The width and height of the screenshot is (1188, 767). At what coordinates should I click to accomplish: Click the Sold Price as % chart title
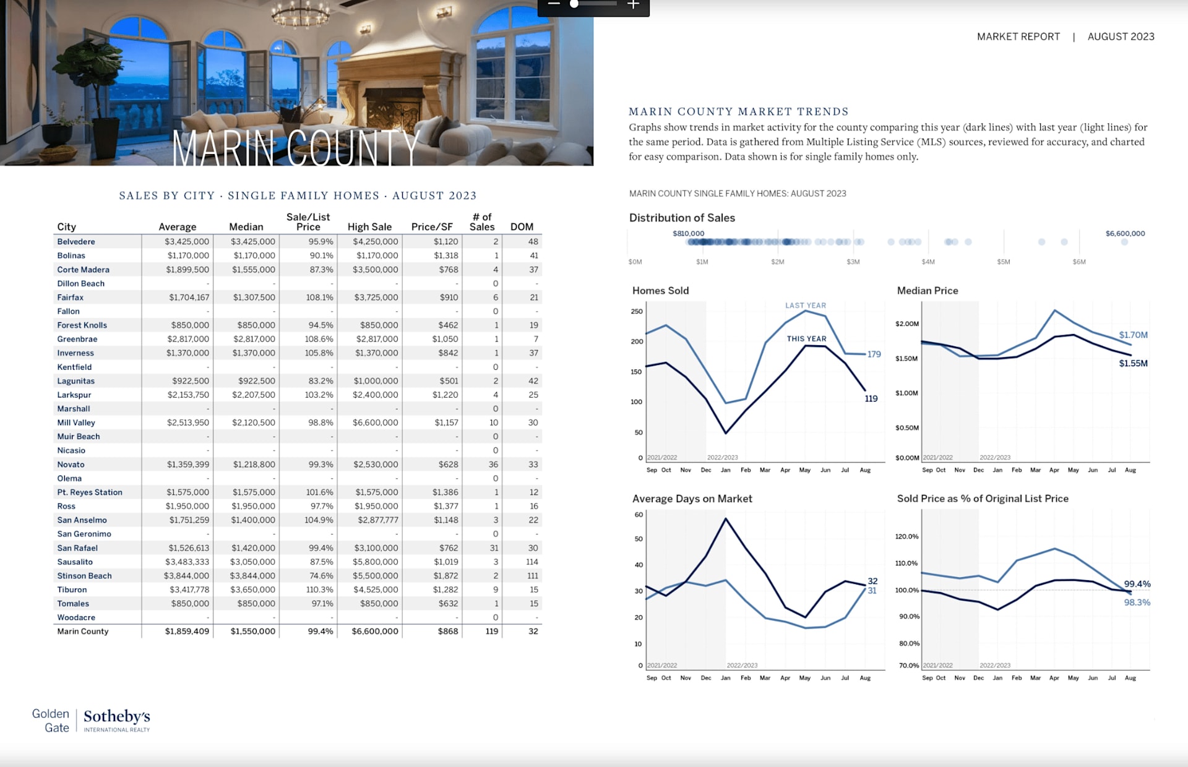983,499
